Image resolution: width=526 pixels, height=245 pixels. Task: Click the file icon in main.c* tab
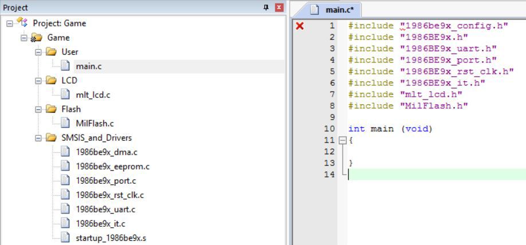coord(314,10)
